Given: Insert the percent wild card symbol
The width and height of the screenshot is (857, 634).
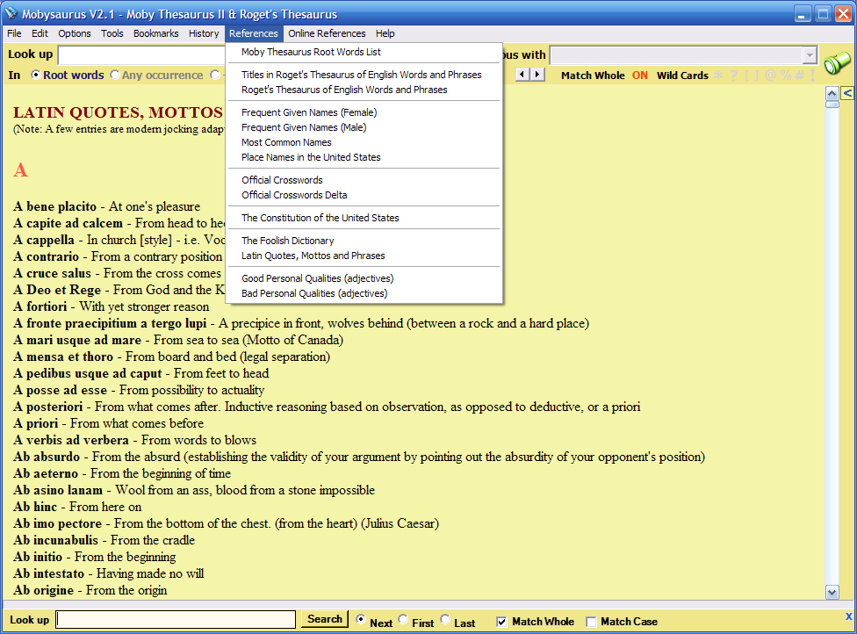Looking at the screenshot, I should pos(786,75).
